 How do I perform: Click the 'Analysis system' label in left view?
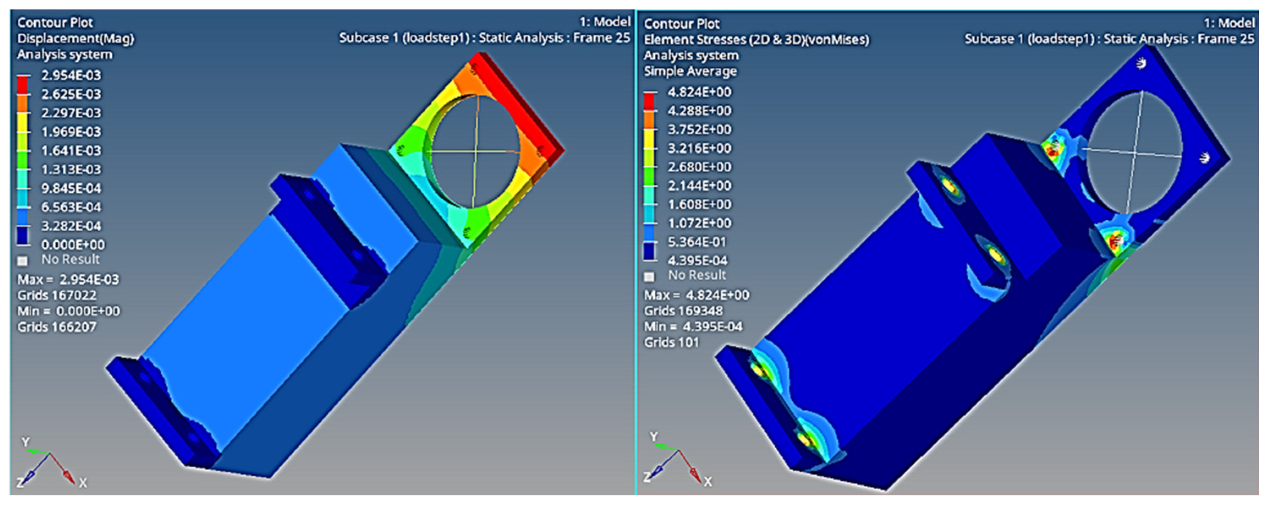point(65,54)
